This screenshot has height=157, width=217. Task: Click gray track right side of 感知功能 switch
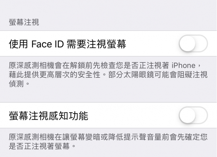pos(202,115)
